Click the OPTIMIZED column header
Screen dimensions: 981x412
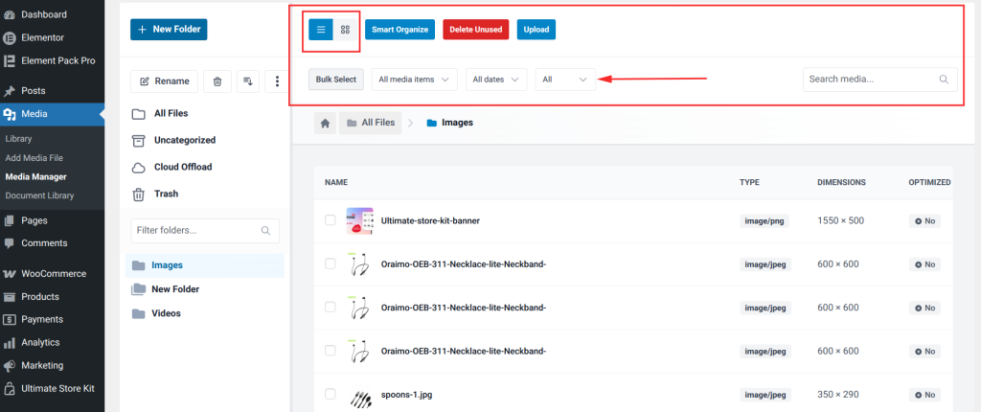tap(929, 182)
